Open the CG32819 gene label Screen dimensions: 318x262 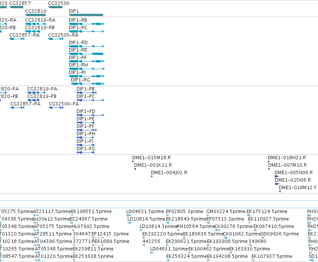point(36,11)
